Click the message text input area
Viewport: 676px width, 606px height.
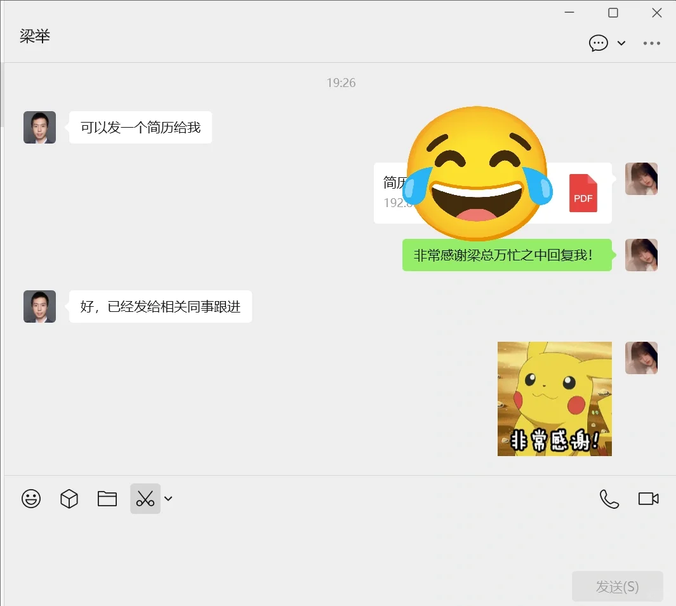pos(340,544)
